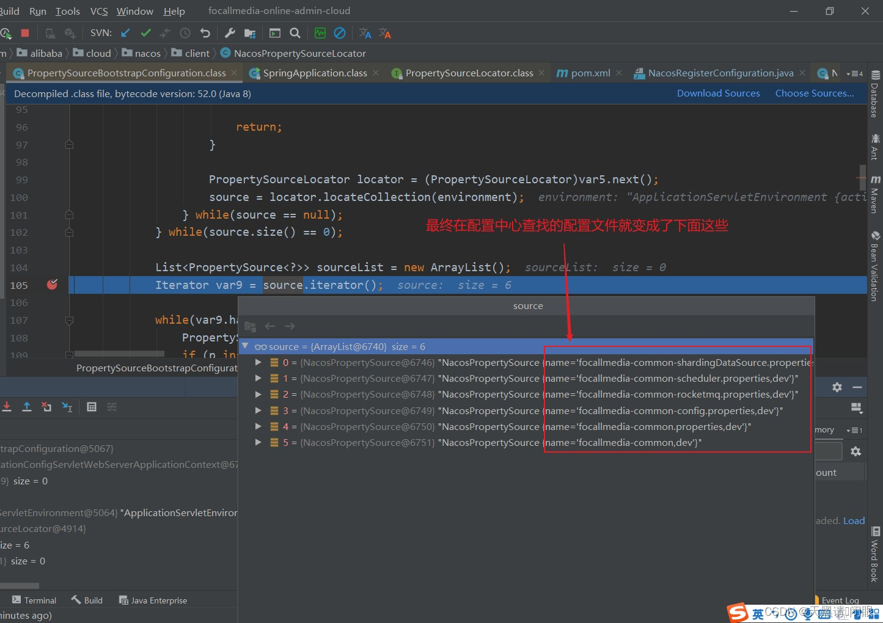Open Run Anything terminal-box icon
Image resolution: width=883 pixels, height=623 pixels.
point(275,33)
